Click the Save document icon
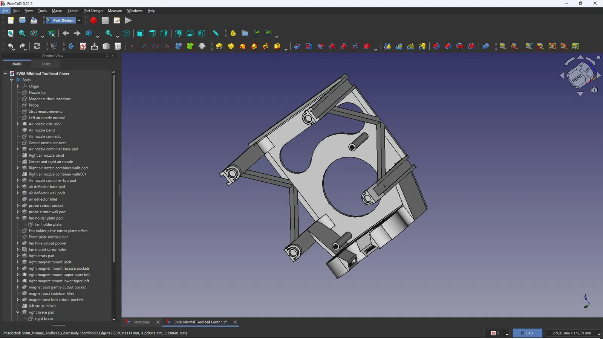 point(34,20)
